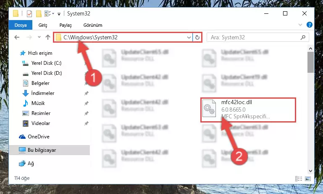Viewport: 323px width, 194px height.
Task: Switch to details view layout
Action: point(299,179)
